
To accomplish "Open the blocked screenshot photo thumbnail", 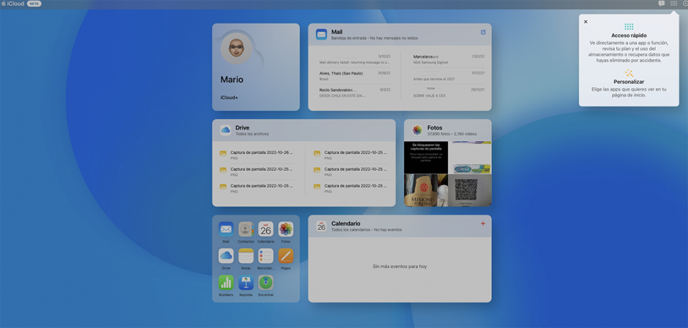I will tap(426, 157).
